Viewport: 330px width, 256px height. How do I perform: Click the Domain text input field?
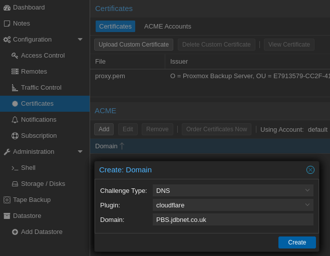pyautogui.click(x=233, y=219)
